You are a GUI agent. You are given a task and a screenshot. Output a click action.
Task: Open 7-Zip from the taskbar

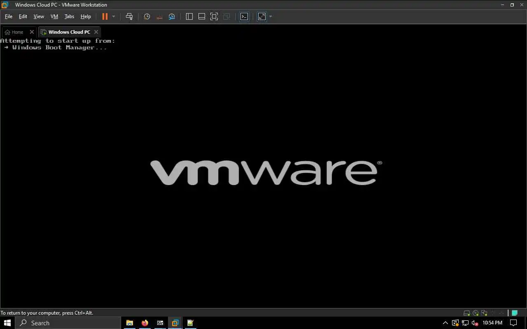point(160,323)
